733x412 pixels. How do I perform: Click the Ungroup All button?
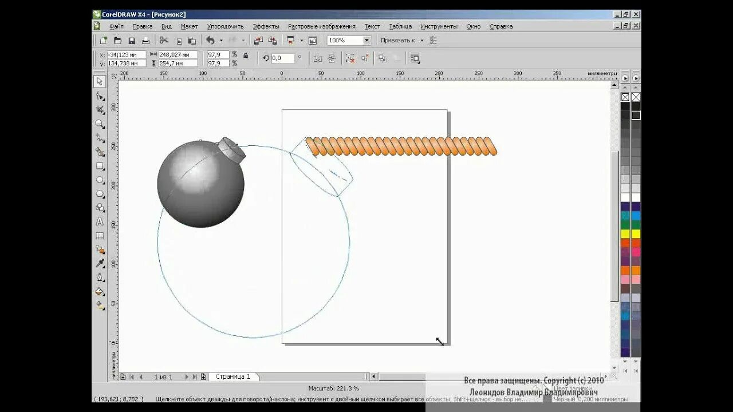click(365, 58)
